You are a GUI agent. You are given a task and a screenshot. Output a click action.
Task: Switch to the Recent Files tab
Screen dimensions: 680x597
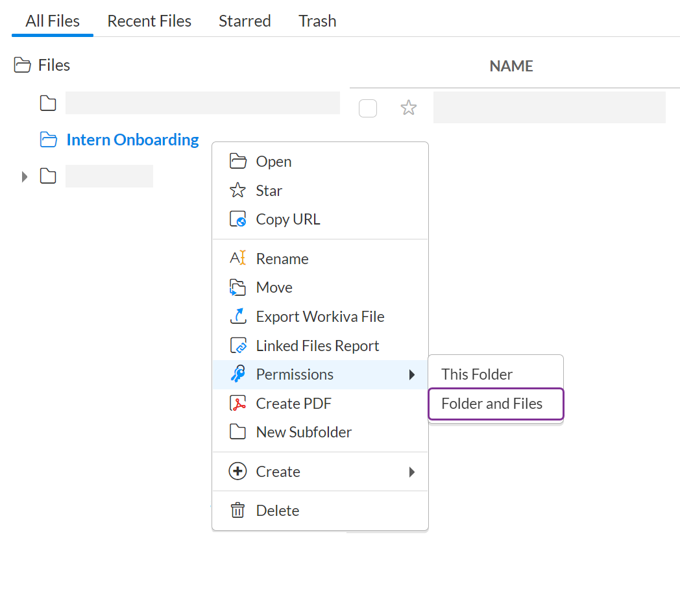[149, 21]
